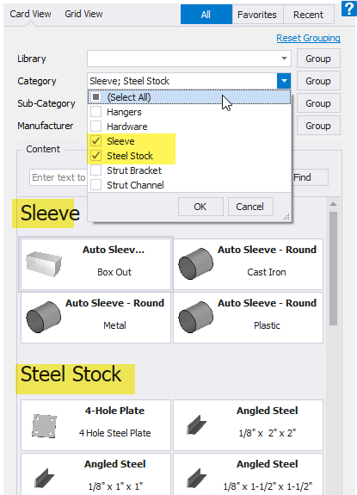Switch to the Grid View tab
The height and width of the screenshot is (495, 357).
[83, 14]
